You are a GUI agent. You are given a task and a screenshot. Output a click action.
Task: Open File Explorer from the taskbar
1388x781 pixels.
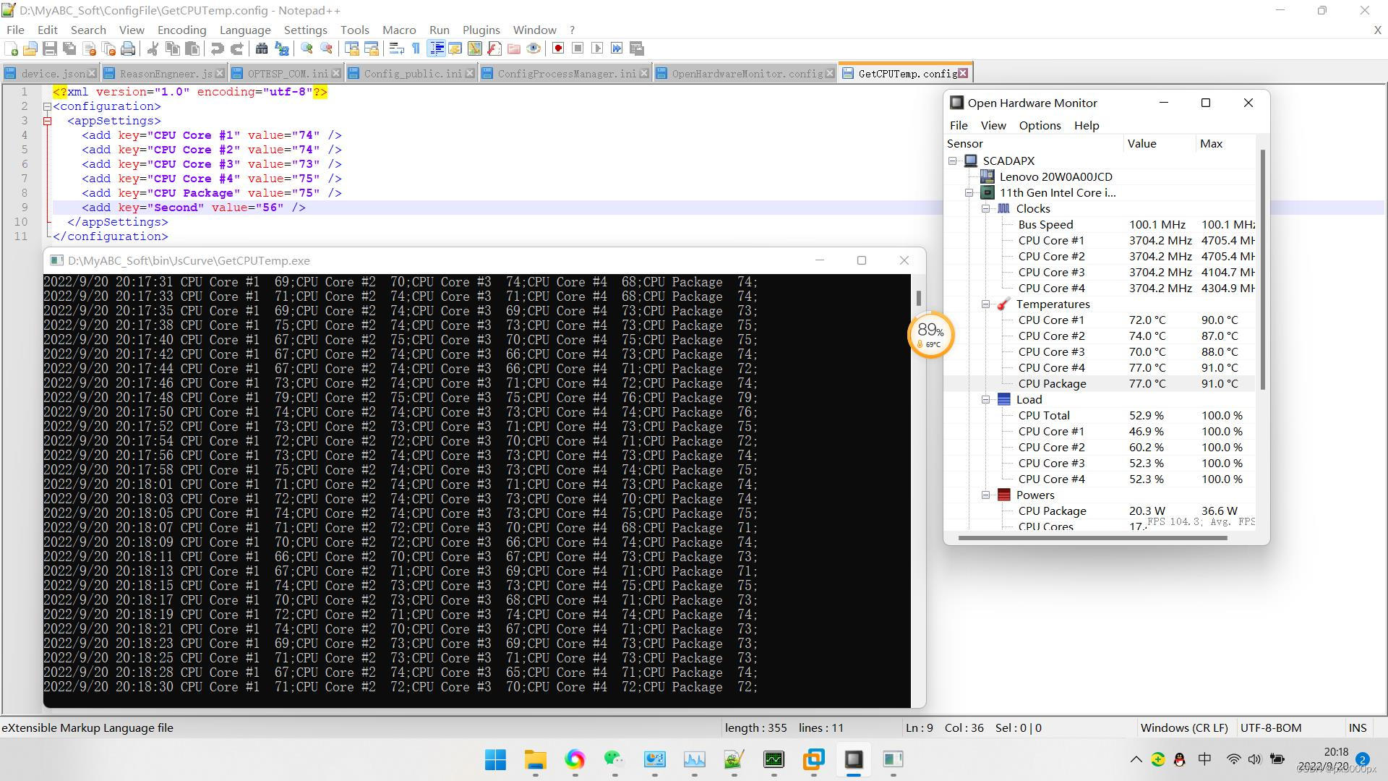(536, 759)
